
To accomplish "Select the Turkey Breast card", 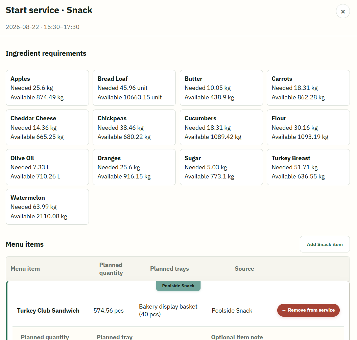I will tap(308, 167).
